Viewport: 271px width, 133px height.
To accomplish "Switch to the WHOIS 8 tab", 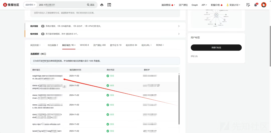I will click(84, 45).
